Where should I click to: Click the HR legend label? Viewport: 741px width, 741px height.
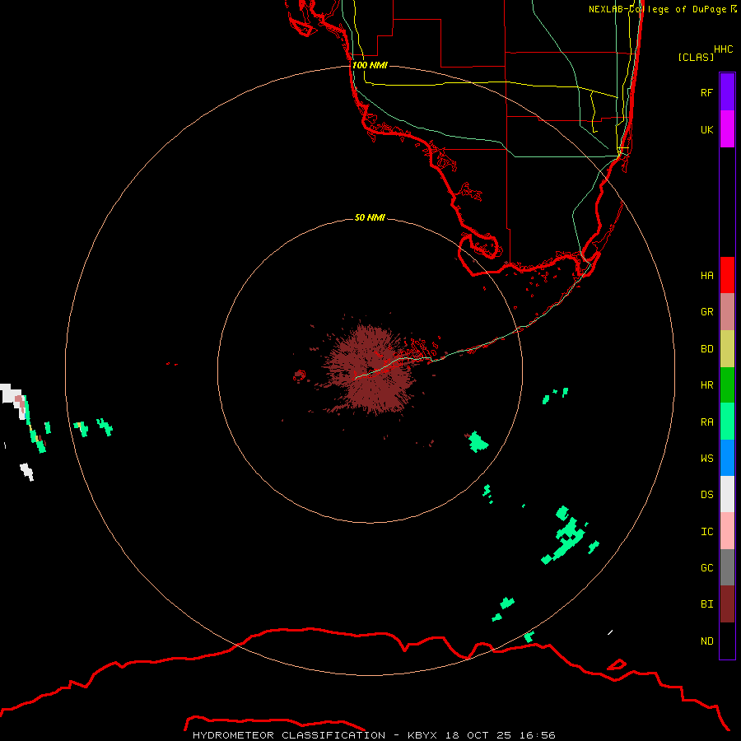pyautogui.click(x=706, y=385)
